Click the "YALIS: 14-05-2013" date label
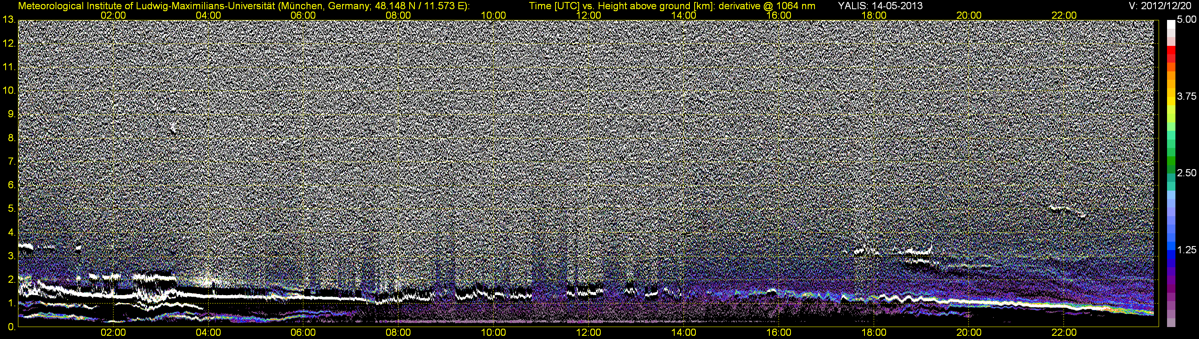The height and width of the screenshot is (339, 1199). click(880, 6)
